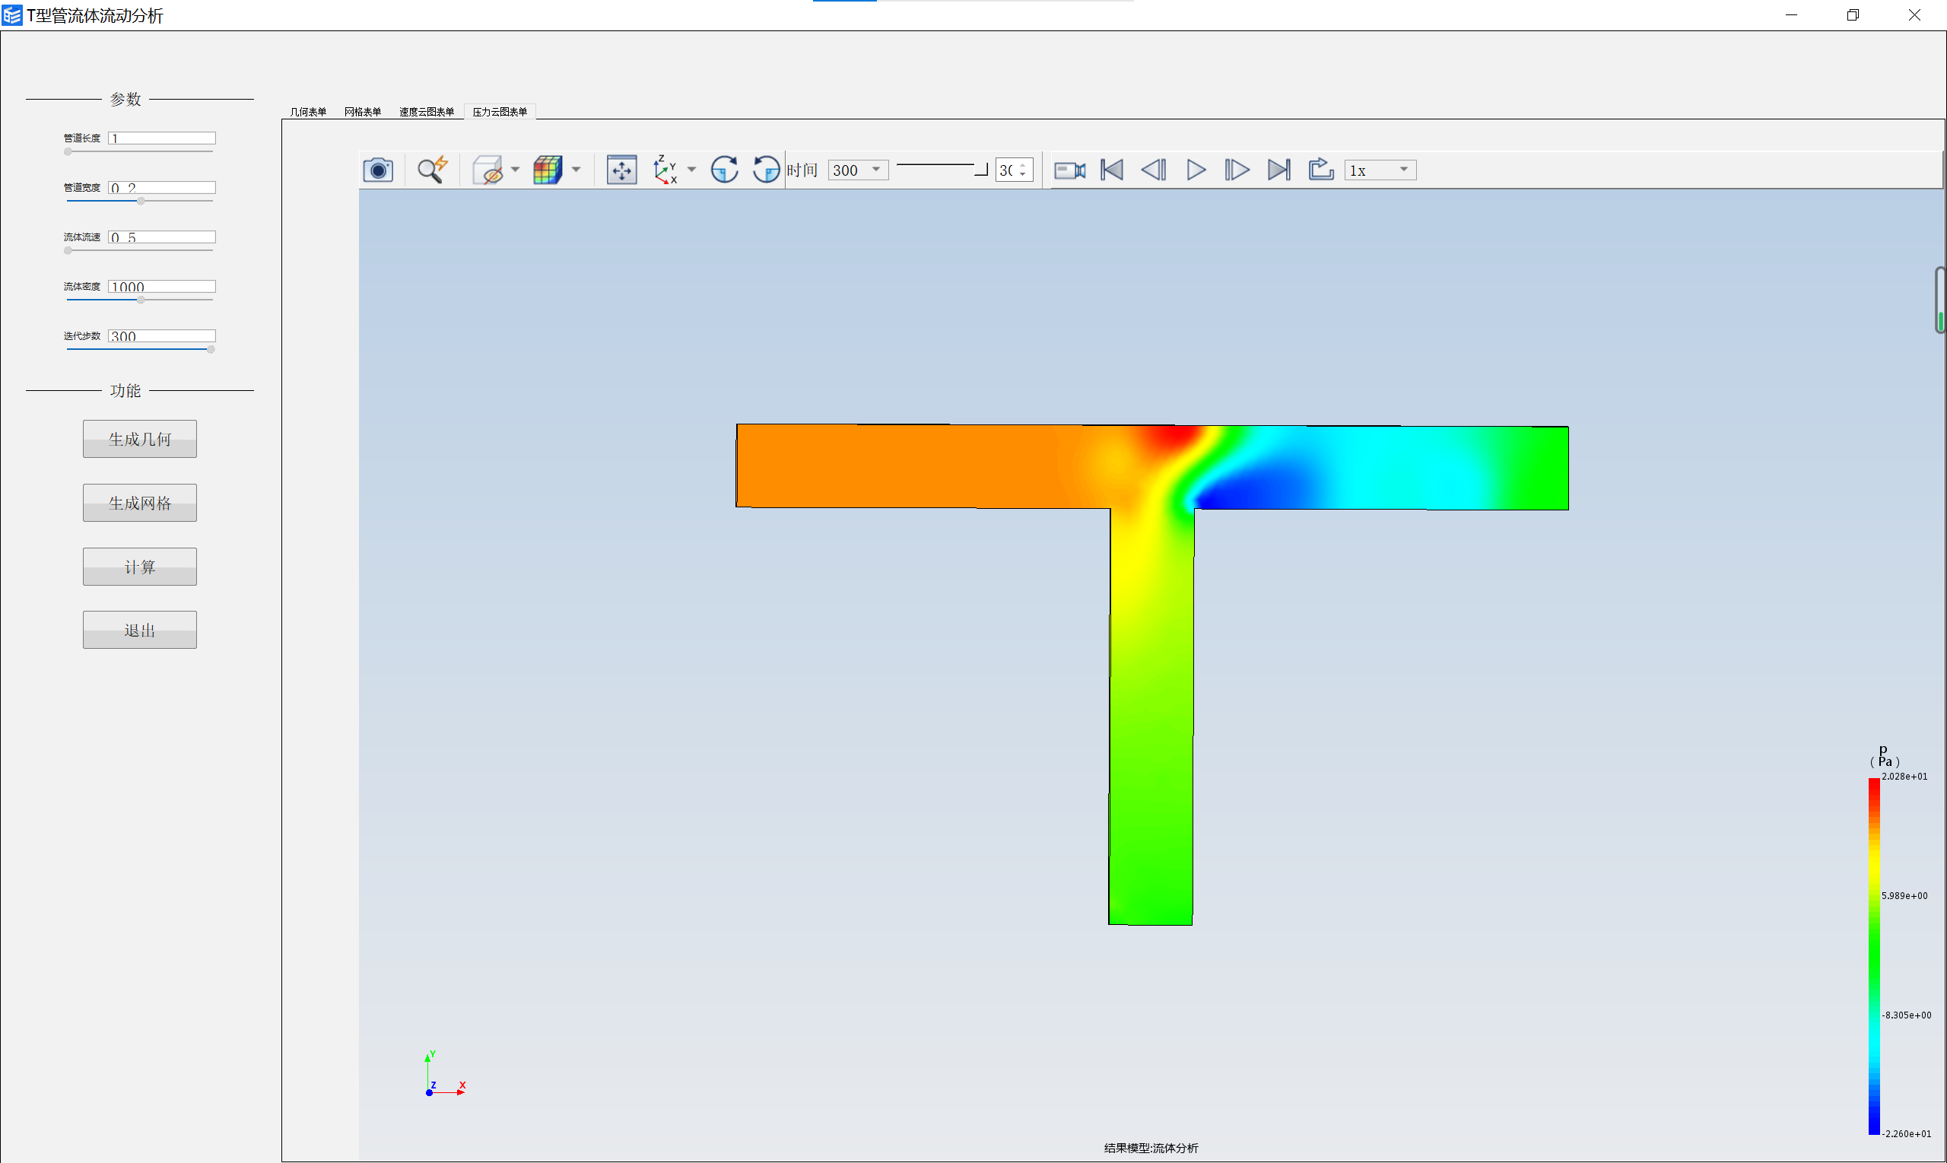Step forward one frame
The height and width of the screenshot is (1163, 1947).
coord(1237,170)
